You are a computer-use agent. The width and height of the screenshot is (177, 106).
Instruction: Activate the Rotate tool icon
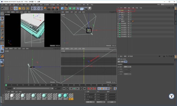24,8
